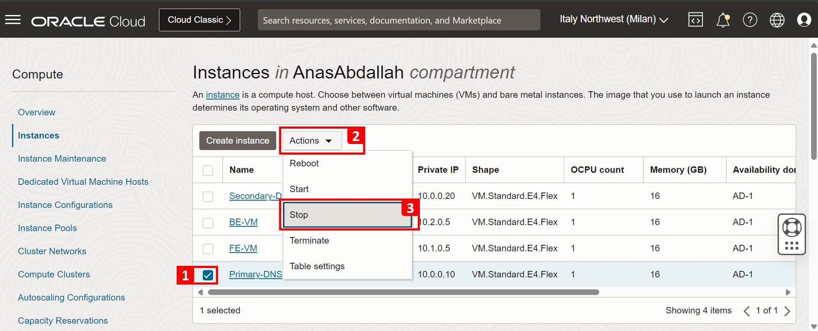Screen dimensions: 818x331
Task: Open the language globe menu
Action: pyautogui.click(x=777, y=20)
